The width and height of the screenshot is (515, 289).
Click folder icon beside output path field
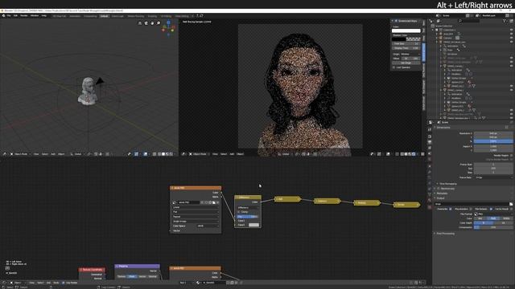pos(511,204)
